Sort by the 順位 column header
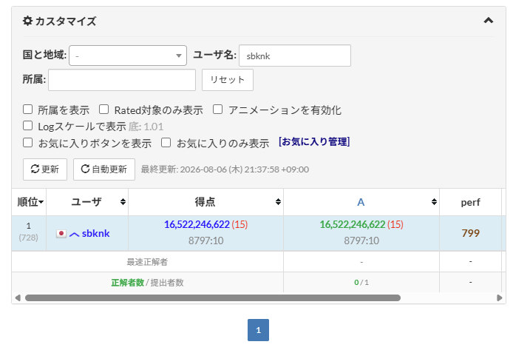 [30, 202]
